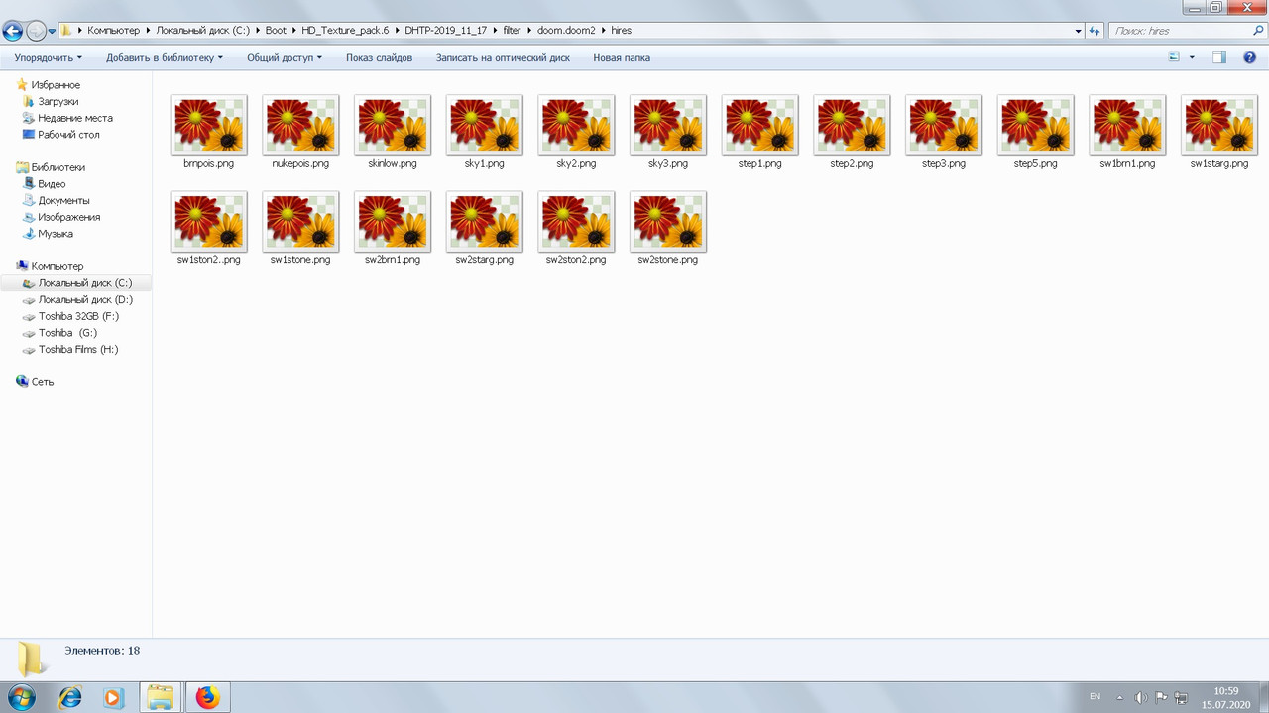Click 'Boot' in the address path
Image resolution: width=1269 pixels, height=713 pixels.
[276, 31]
